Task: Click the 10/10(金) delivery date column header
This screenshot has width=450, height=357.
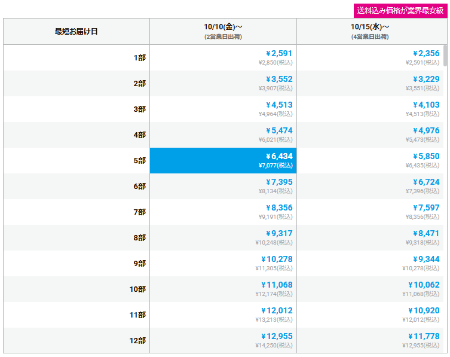Action: [x=223, y=31]
